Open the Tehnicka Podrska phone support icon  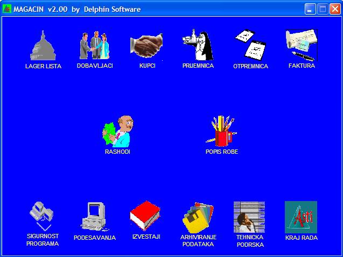(x=249, y=217)
